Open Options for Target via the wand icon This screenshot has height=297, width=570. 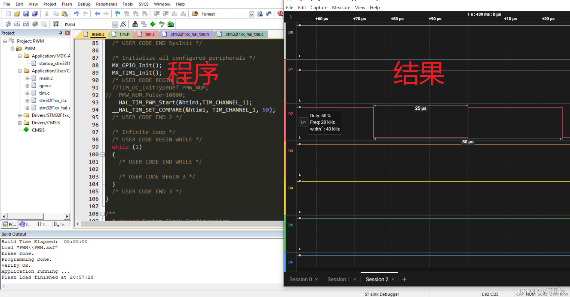tap(123, 24)
